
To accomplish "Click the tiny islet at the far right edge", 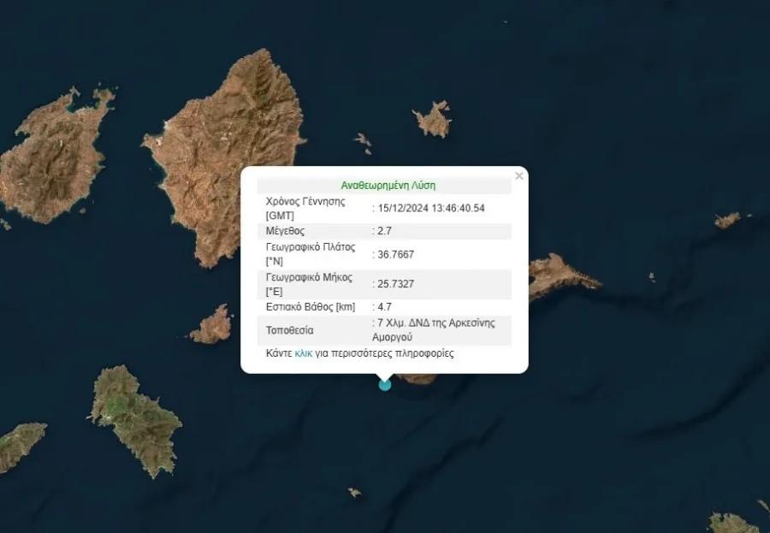I will (x=726, y=222).
